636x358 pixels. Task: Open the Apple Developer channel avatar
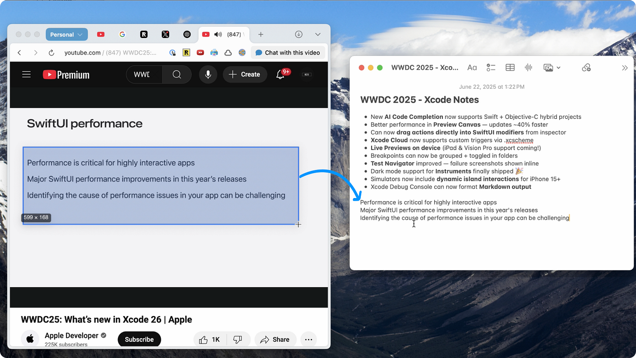coord(30,339)
